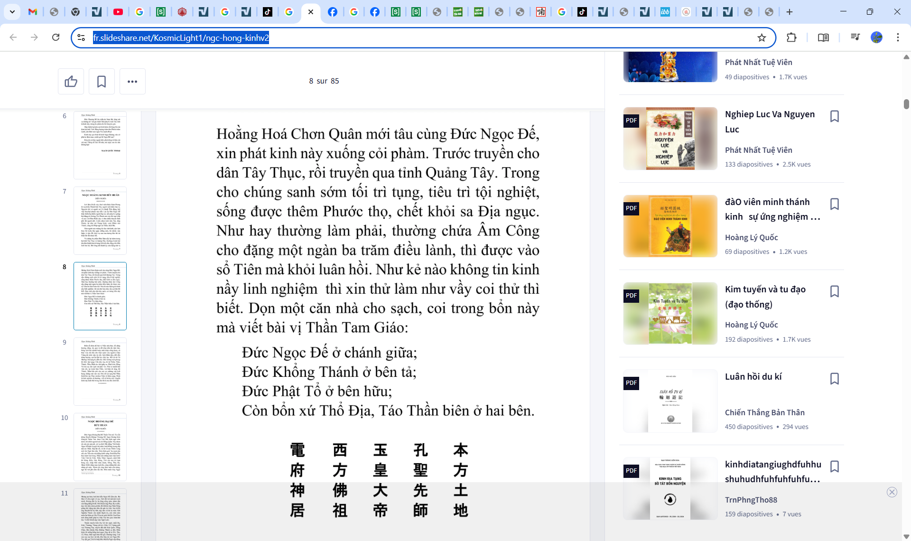This screenshot has height=541, width=911.
Task: Open a new tab with plus button
Action: [x=790, y=12]
